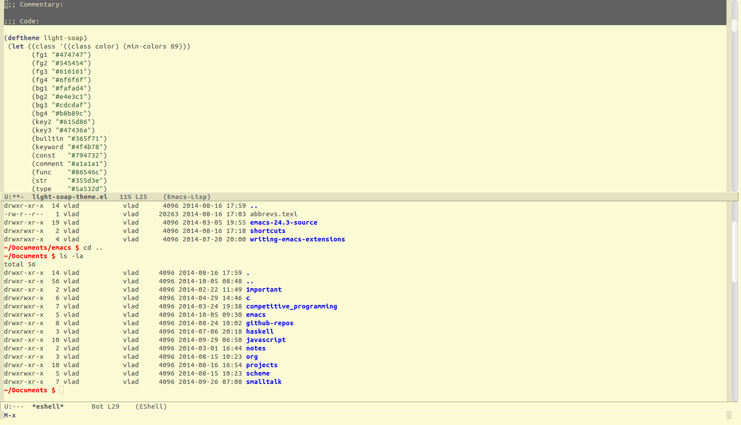Screen dimensions: 741x425
Task: Click the scheme directory entry
Action: [x=258, y=373]
